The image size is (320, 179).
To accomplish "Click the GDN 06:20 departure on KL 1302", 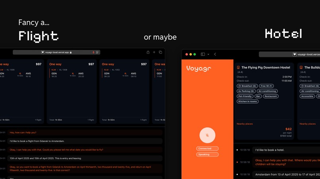I will (x=107, y=75).
